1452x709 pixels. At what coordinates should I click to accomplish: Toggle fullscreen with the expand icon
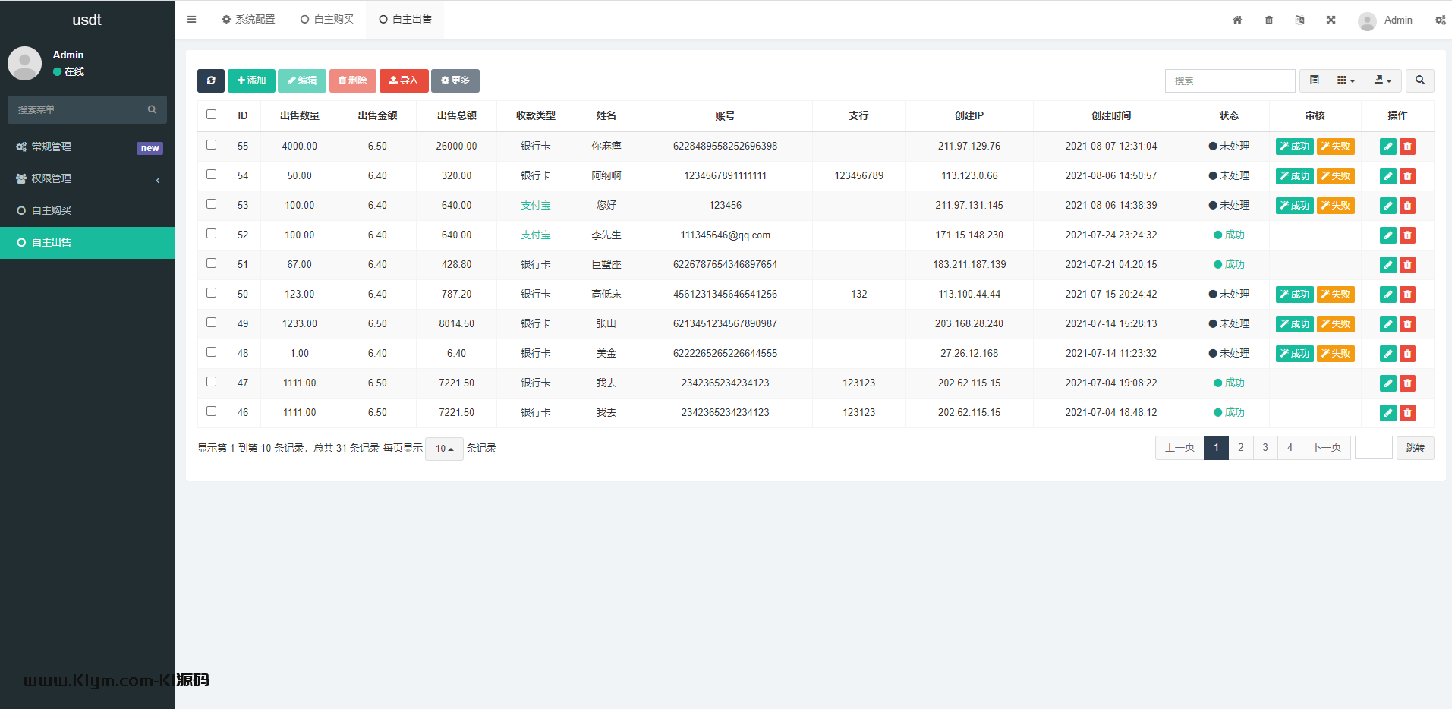[x=1331, y=20]
